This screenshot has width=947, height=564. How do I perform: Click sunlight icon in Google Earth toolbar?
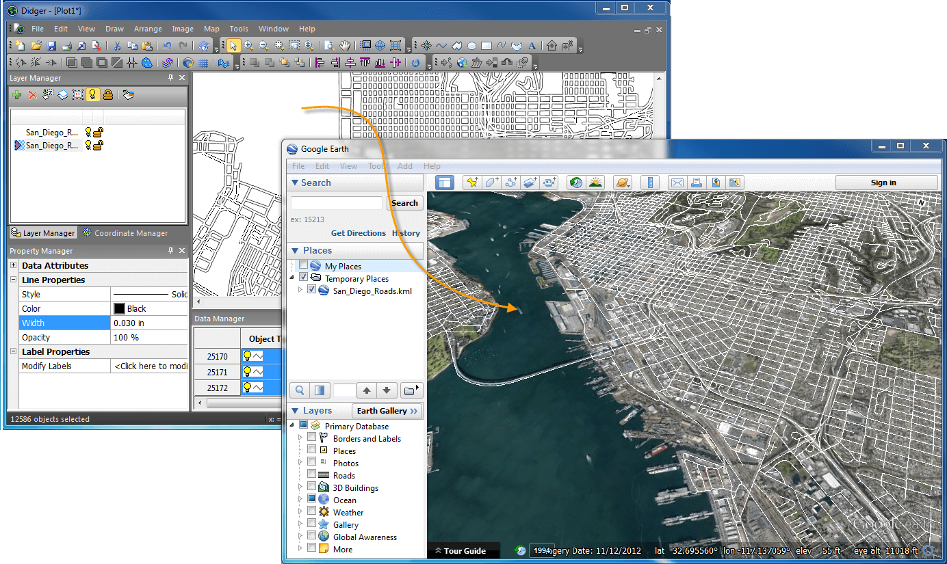[596, 183]
